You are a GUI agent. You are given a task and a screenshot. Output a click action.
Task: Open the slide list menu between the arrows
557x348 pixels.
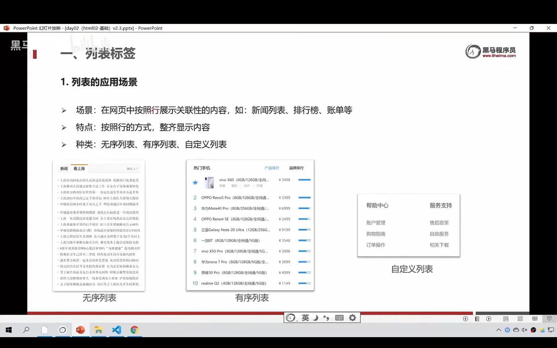[477, 319]
